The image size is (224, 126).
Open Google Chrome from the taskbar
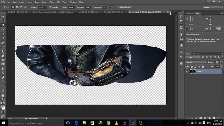pyautogui.click(x=108, y=123)
